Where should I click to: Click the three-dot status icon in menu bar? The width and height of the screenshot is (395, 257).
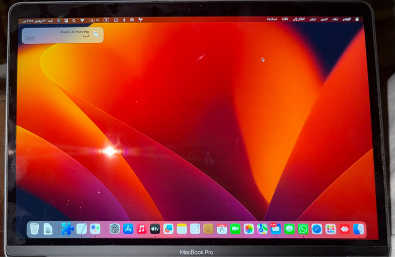(140, 20)
